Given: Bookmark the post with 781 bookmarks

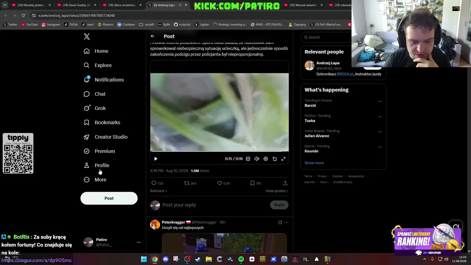Looking at the screenshot, I should tap(252, 183).
